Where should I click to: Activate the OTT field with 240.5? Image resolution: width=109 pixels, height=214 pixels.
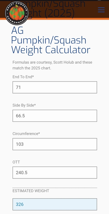[55, 172]
